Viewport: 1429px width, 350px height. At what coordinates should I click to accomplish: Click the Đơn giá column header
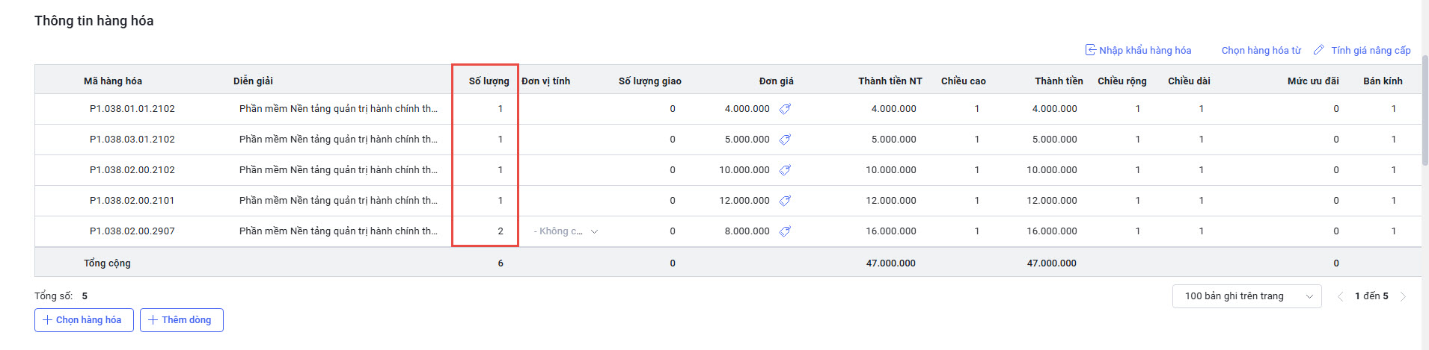click(x=776, y=81)
